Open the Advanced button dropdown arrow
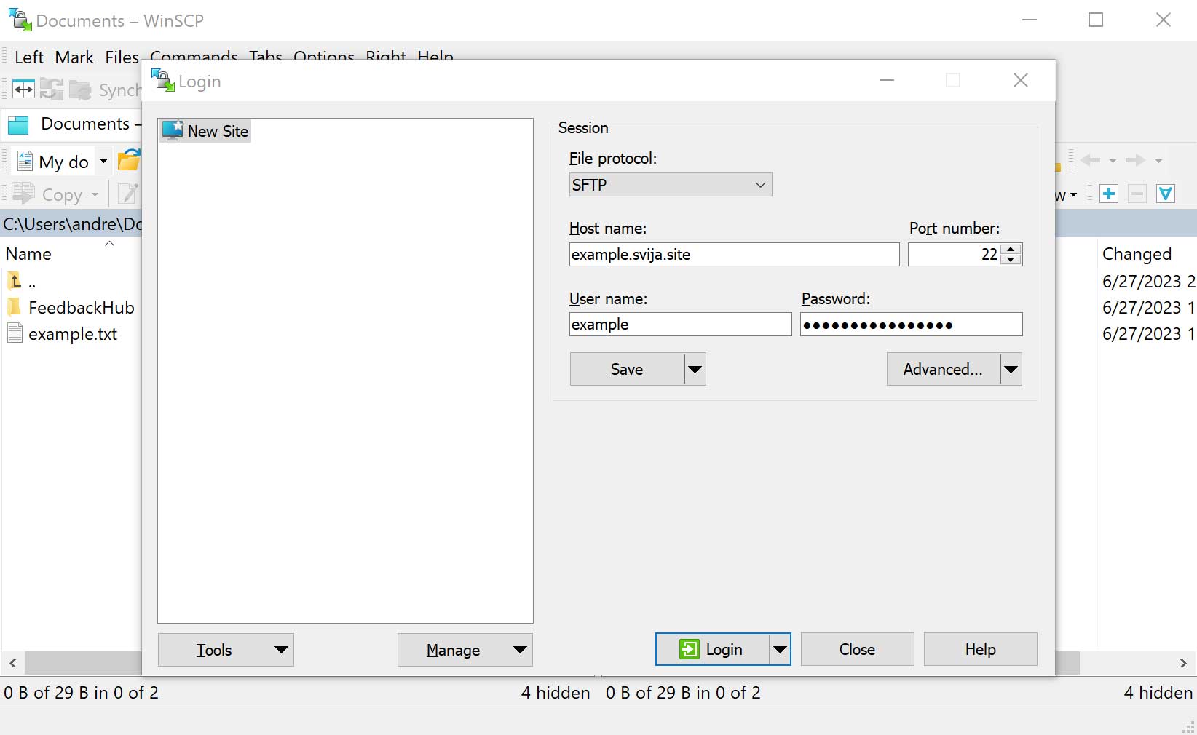This screenshot has height=735, width=1197. 1011,370
